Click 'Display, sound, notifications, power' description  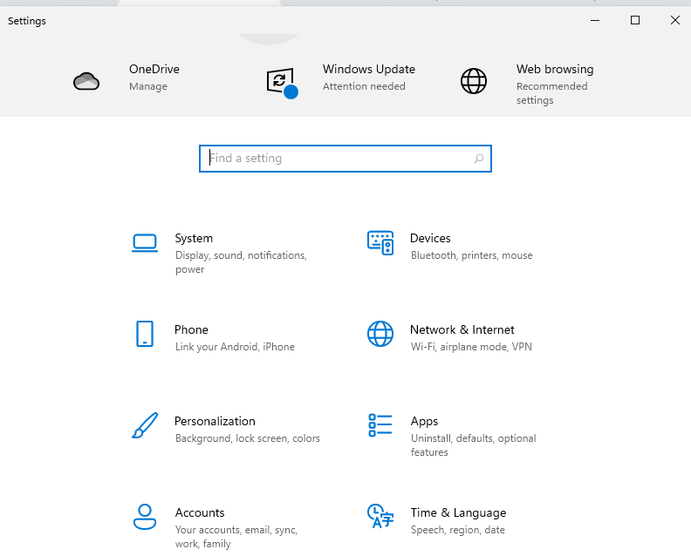(x=241, y=262)
